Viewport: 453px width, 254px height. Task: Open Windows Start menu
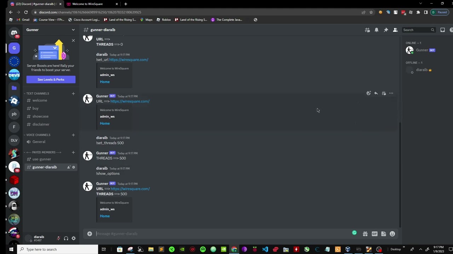pyautogui.click(x=11, y=249)
